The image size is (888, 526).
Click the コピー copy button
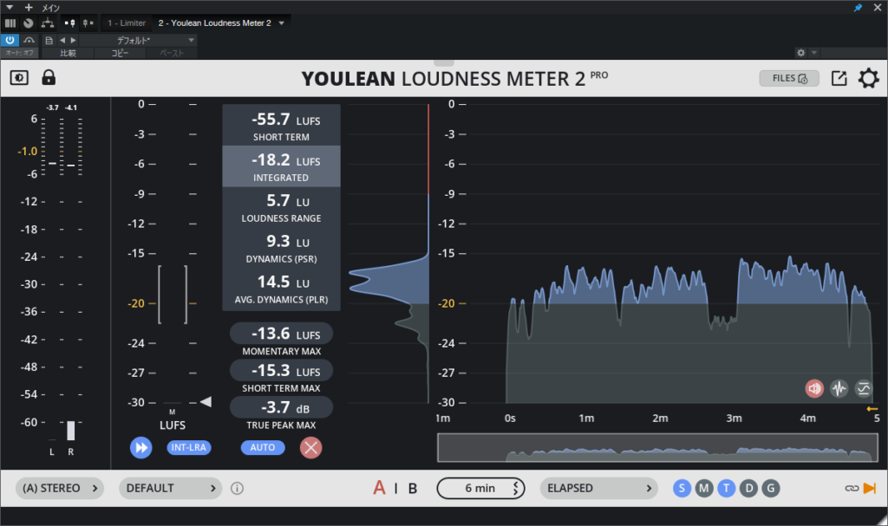[120, 53]
